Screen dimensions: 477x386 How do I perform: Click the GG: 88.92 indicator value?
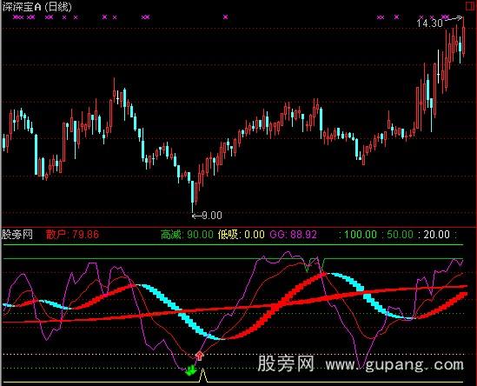(294, 235)
